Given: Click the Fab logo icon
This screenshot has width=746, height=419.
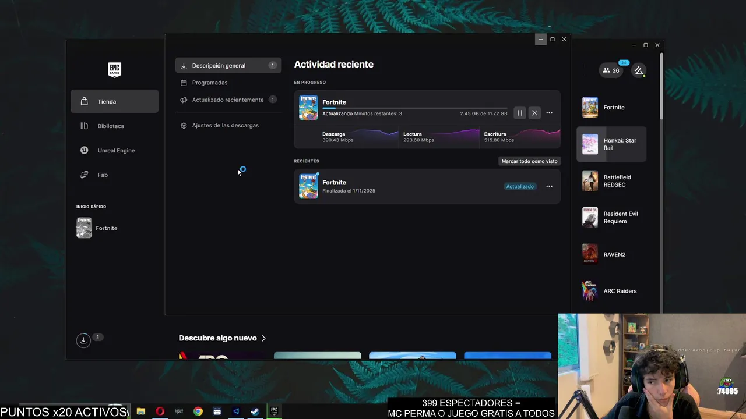Looking at the screenshot, I should pyautogui.click(x=85, y=175).
